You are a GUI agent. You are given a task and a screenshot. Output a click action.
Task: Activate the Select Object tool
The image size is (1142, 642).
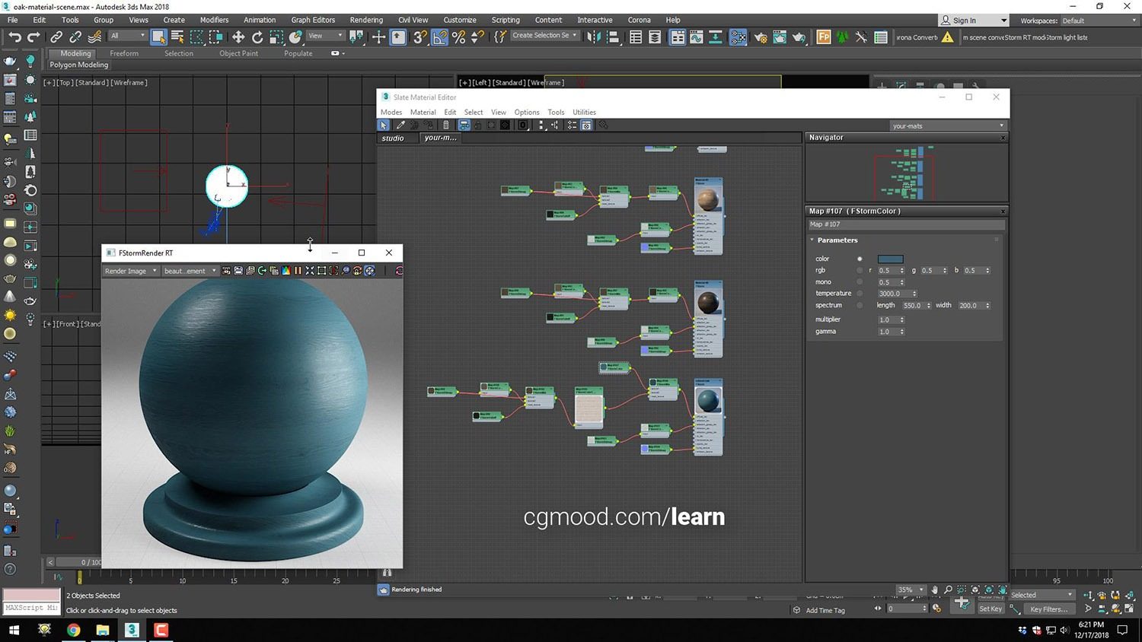tap(158, 37)
